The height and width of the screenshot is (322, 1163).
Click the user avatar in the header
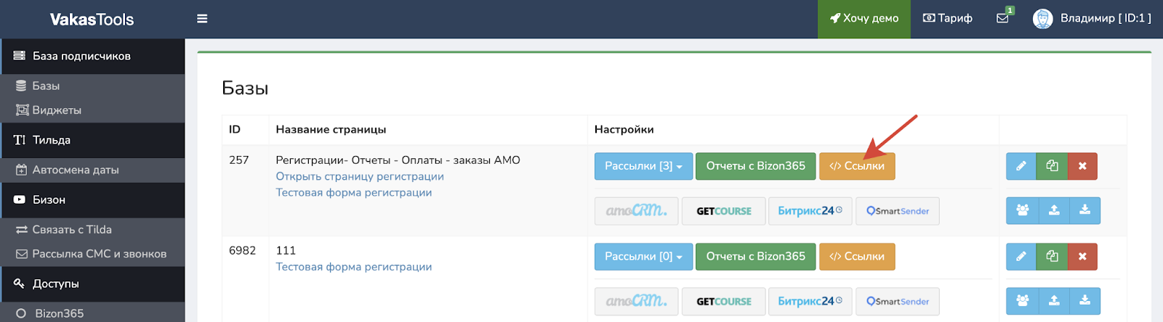click(x=1042, y=19)
